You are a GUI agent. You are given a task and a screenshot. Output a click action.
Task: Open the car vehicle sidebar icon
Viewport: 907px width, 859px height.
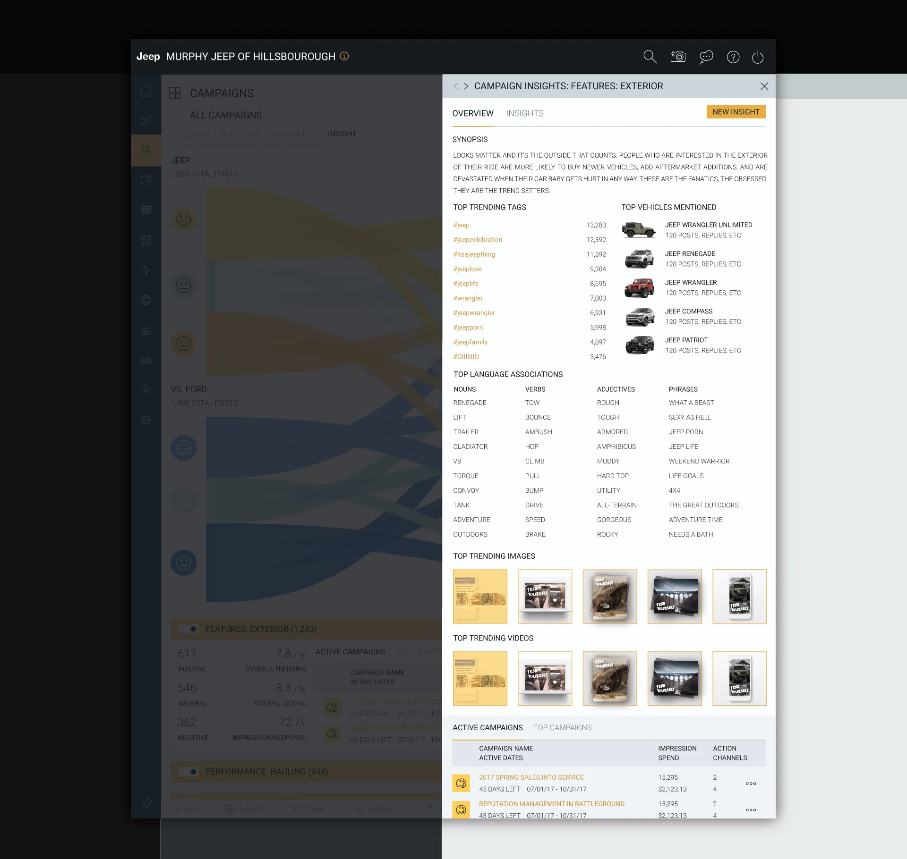click(x=146, y=360)
